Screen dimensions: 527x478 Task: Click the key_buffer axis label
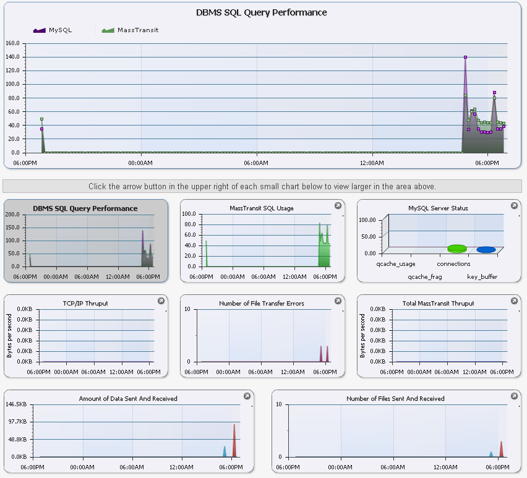pyautogui.click(x=482, y=277)
